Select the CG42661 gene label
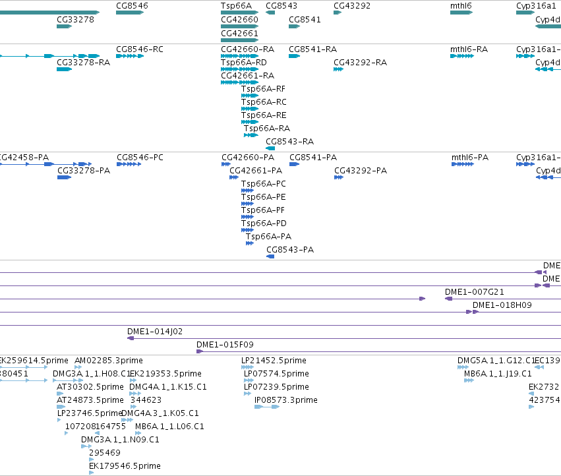561x476 pixels. 239,34
